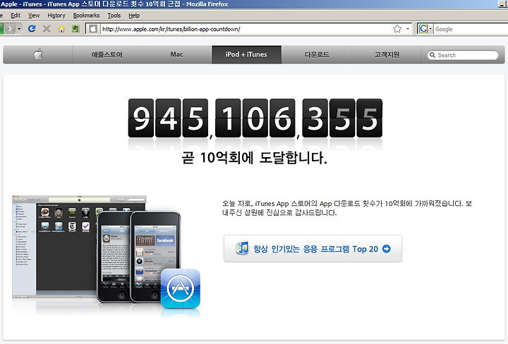This screenshot has width=508, height=344.
Task: Click the Stop loading X icon
Action: tap(47, 29)
